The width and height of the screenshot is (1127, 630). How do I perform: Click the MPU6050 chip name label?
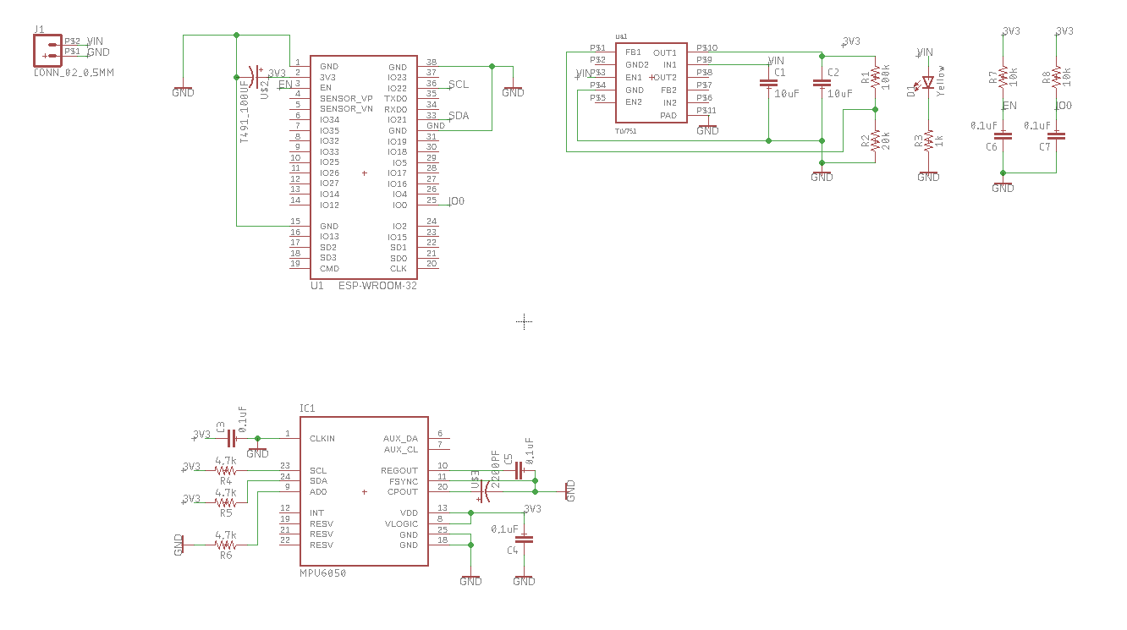point(323,573)
